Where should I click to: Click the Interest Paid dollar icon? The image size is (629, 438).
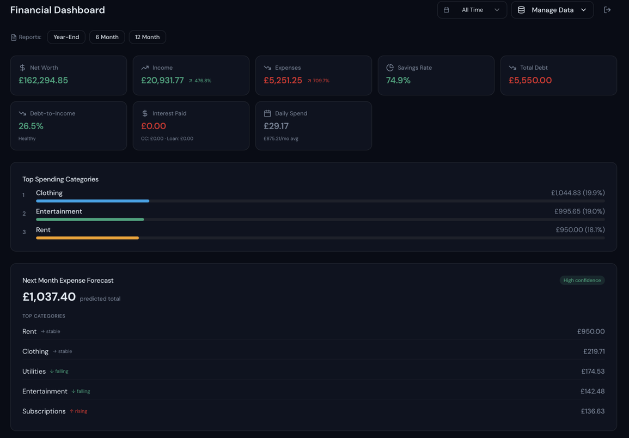(145, 114)
